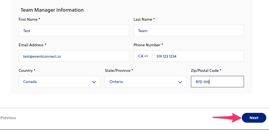This screenshot has height=130, width=269.
Task: Expand the State/Province dropdown showing Ontario
Action: click(x=145, y=82)
